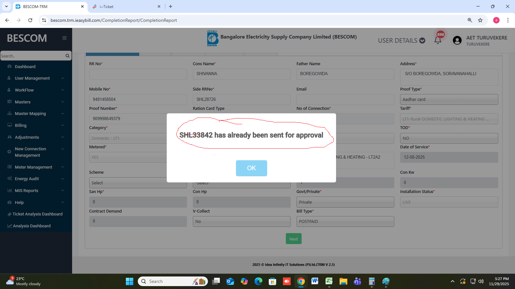Open the TOD dropdown showing NO
The height and width of the screenshot is (289, 515).
pos(449,138)
